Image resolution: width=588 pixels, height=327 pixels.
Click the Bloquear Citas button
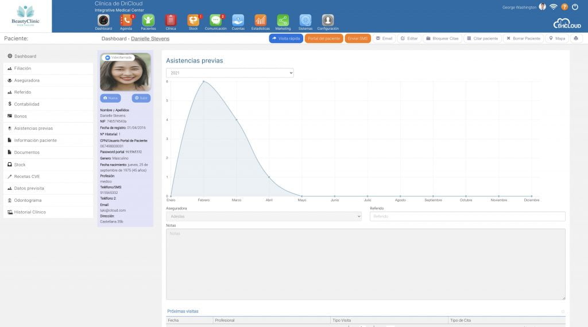click(442, 38)
